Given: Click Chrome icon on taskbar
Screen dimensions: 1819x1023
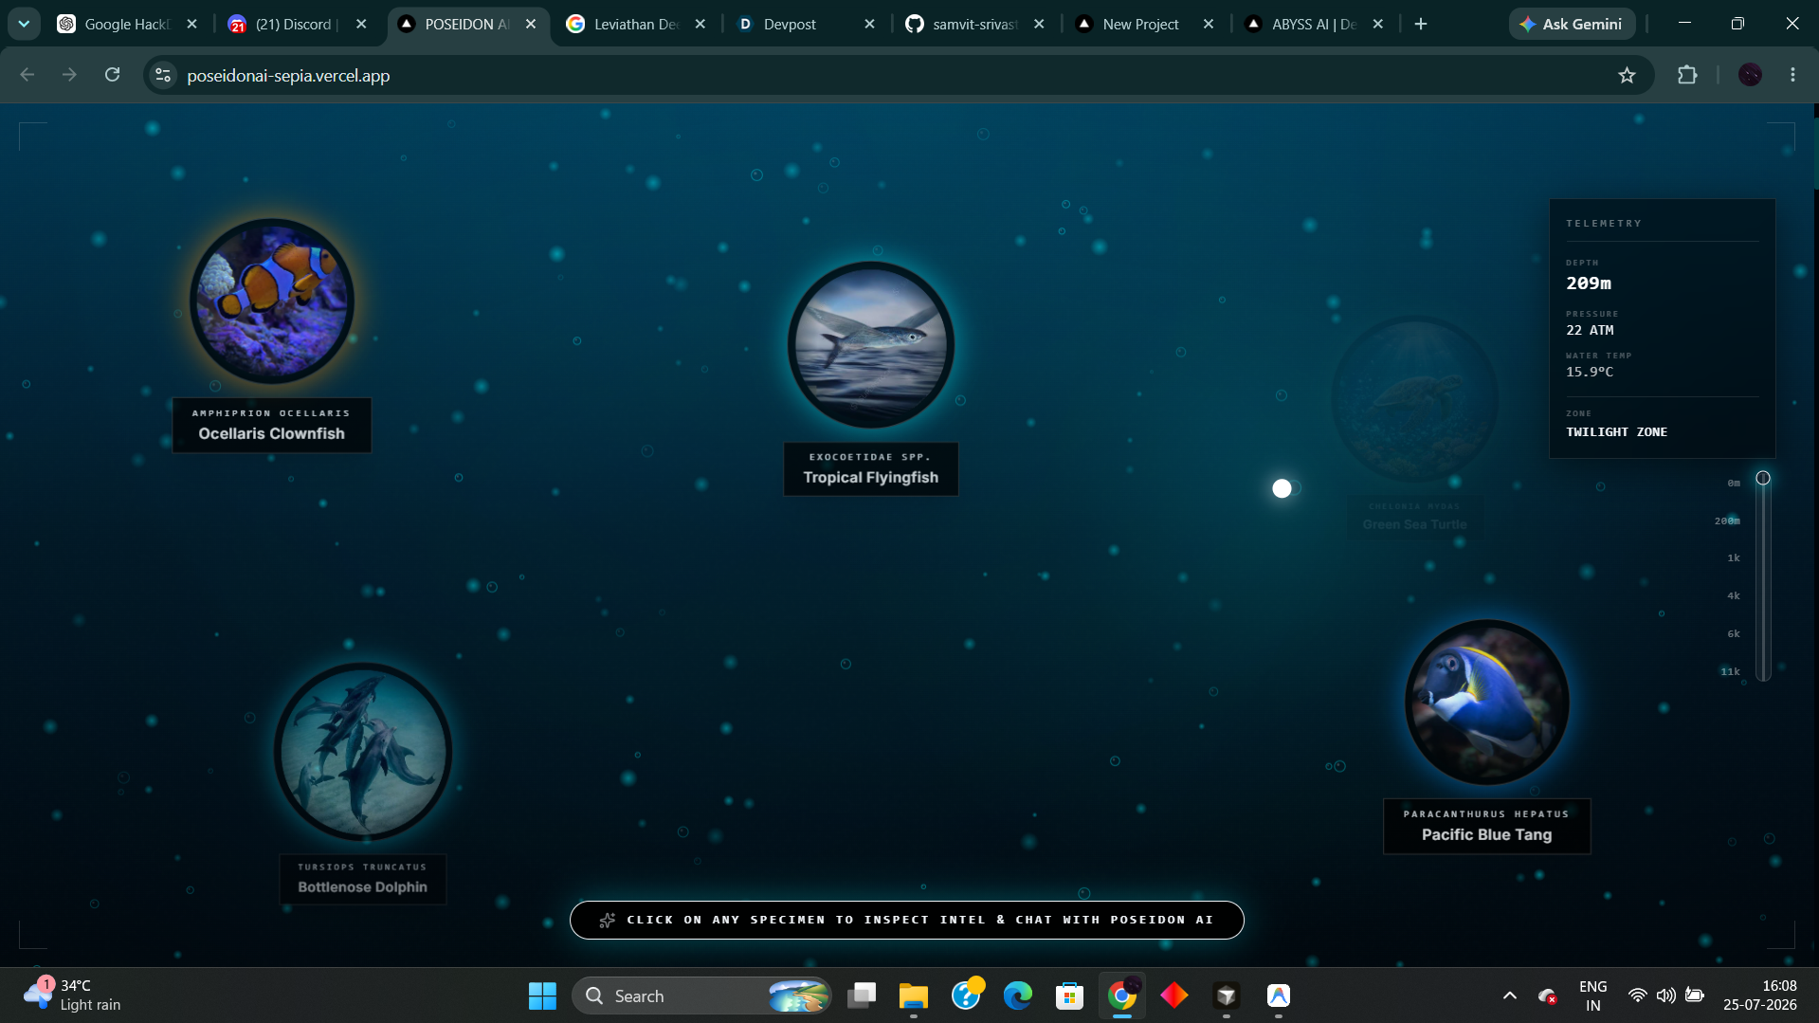Looking at the screenshot, I should click(x=1122, y=996).
